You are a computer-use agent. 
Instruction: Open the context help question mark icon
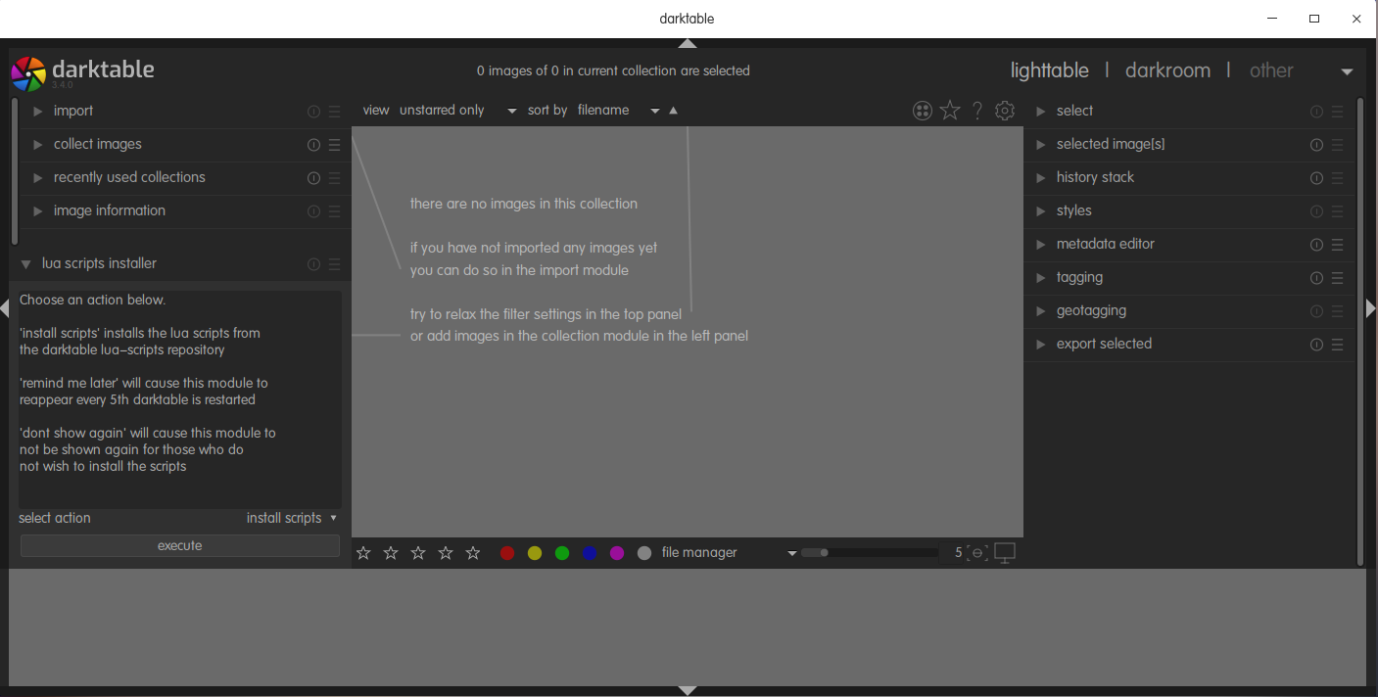click(x=976, y=111)
